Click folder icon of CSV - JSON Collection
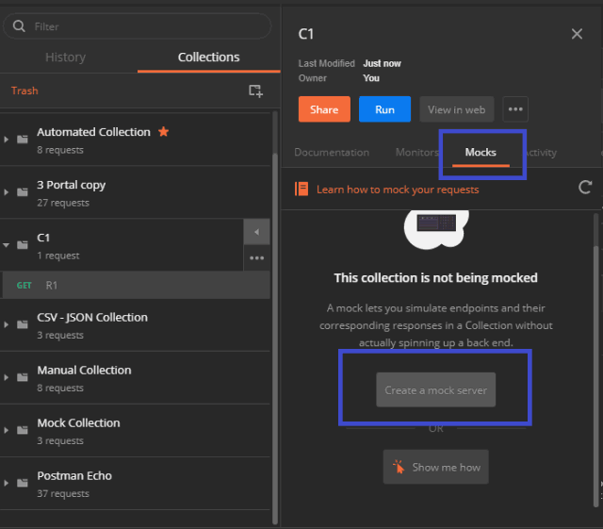The height and width of the screenshot is (529, 603). (23, 324)
